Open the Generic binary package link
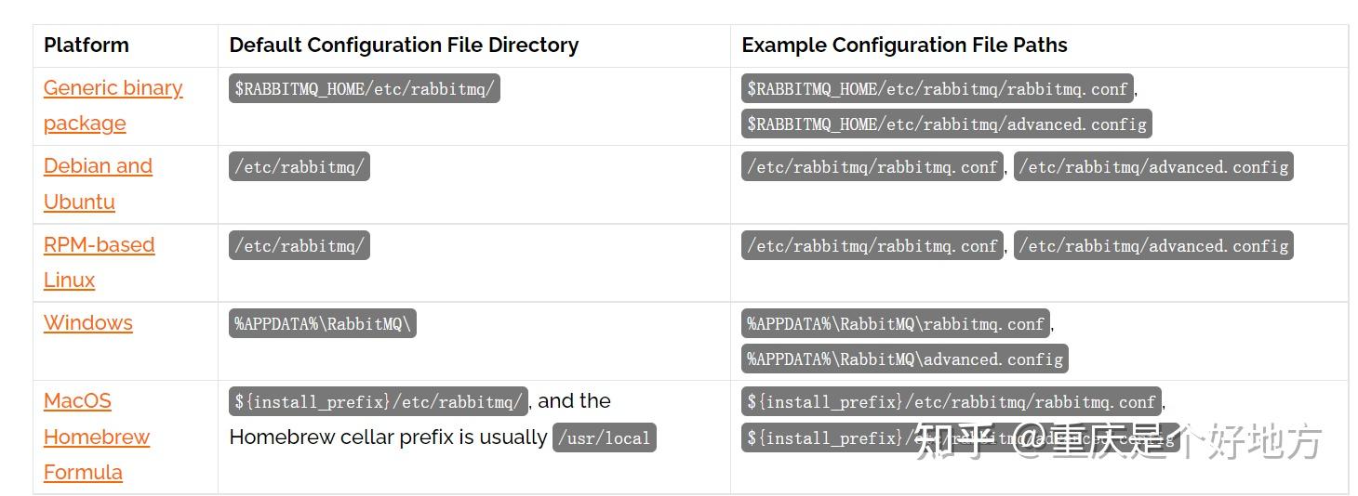Viewport: 1358px width, 496px height. (113, 88)
